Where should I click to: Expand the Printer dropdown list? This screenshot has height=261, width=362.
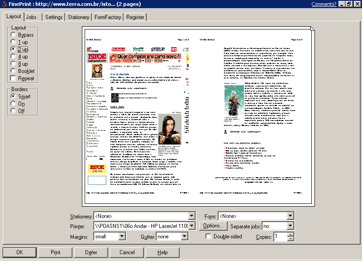pyautogui.click(x=191, y=226)
